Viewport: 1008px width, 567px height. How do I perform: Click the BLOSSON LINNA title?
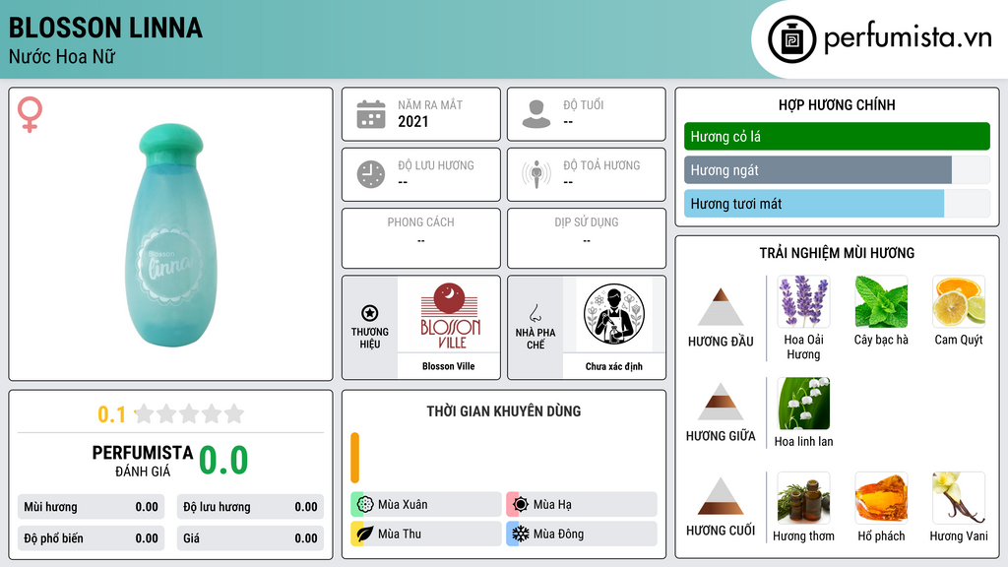click(x=105, y=28)
